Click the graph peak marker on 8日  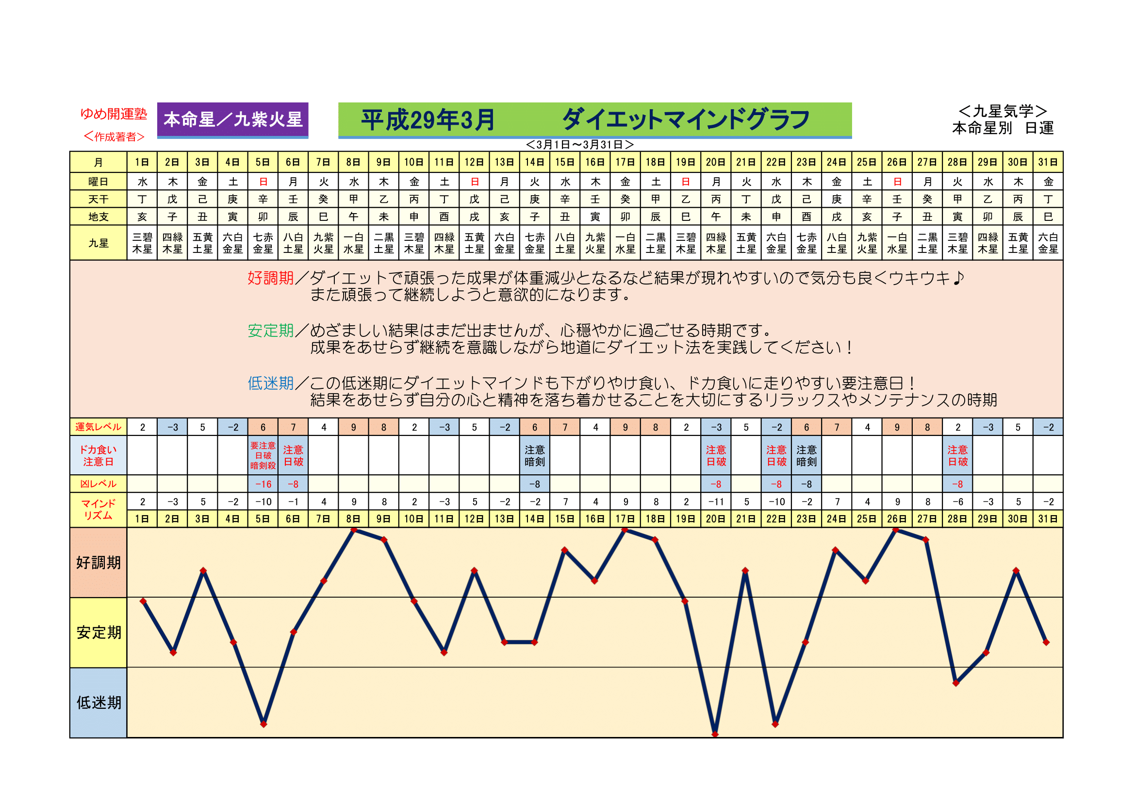pos(353,530)
